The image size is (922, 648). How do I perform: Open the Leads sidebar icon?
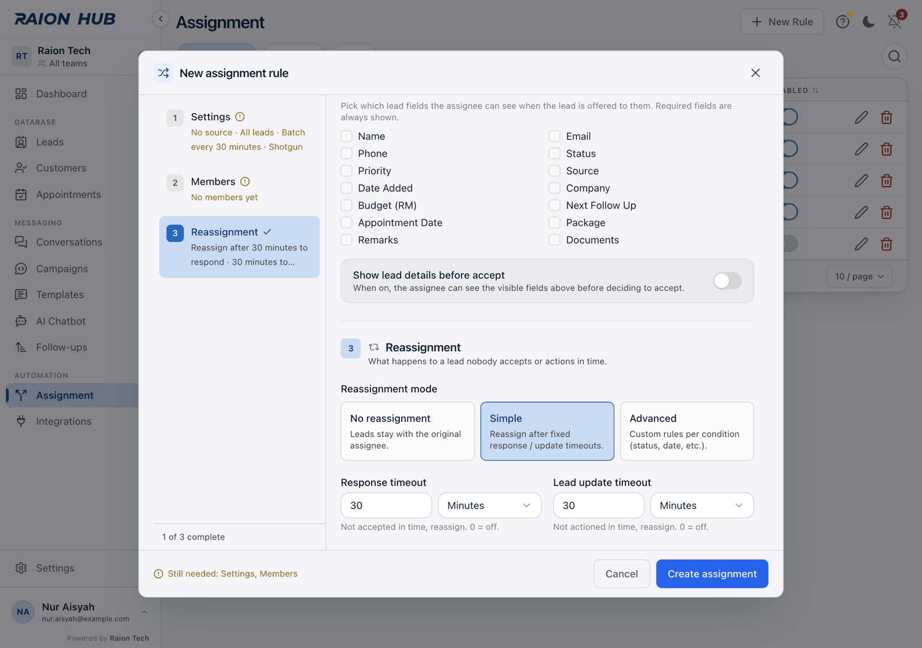21,142
